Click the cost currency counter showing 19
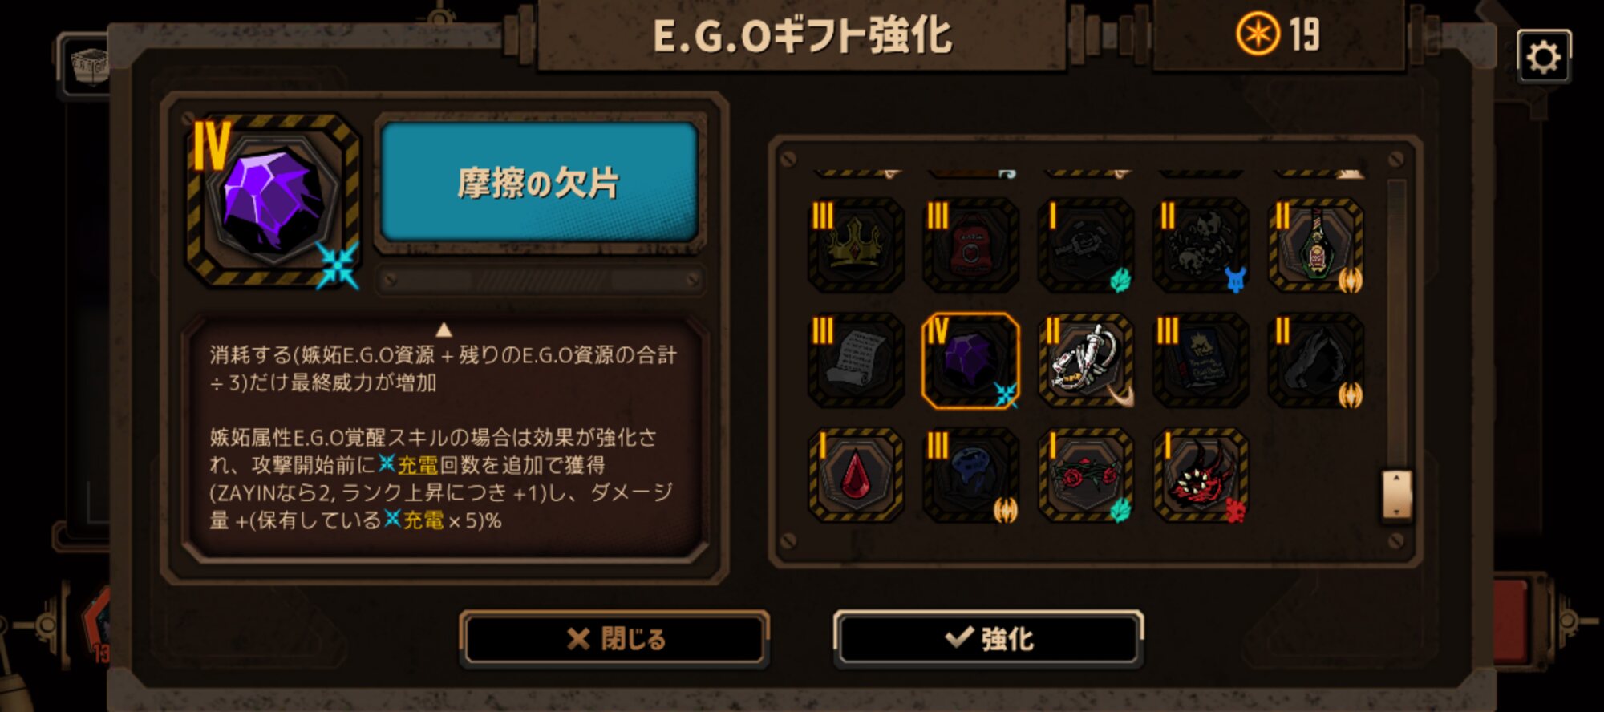Screen dimensions: 1604x712 [1278, 34]
